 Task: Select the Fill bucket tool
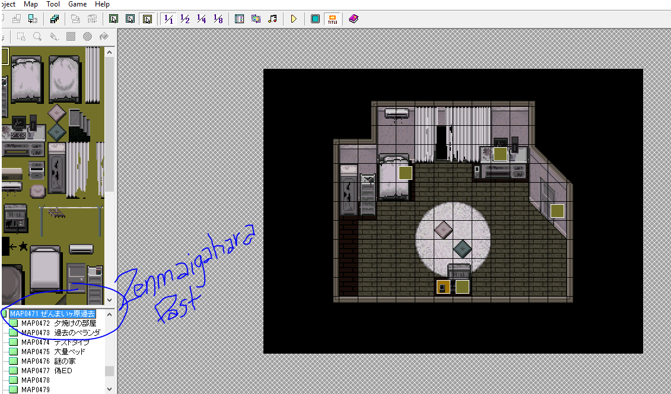(x=104, y=37)
